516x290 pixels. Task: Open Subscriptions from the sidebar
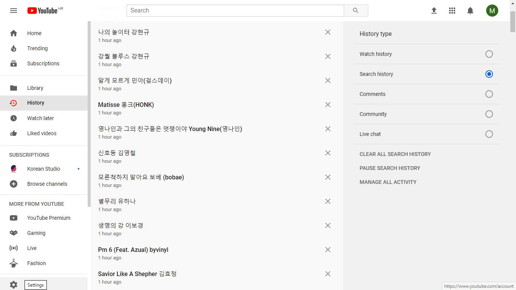click(x=44, y=63)
